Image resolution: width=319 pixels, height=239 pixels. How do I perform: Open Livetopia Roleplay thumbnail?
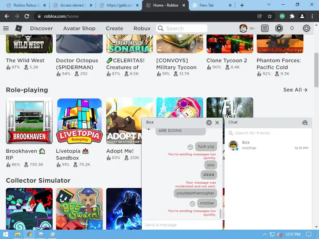pos(79,121)
